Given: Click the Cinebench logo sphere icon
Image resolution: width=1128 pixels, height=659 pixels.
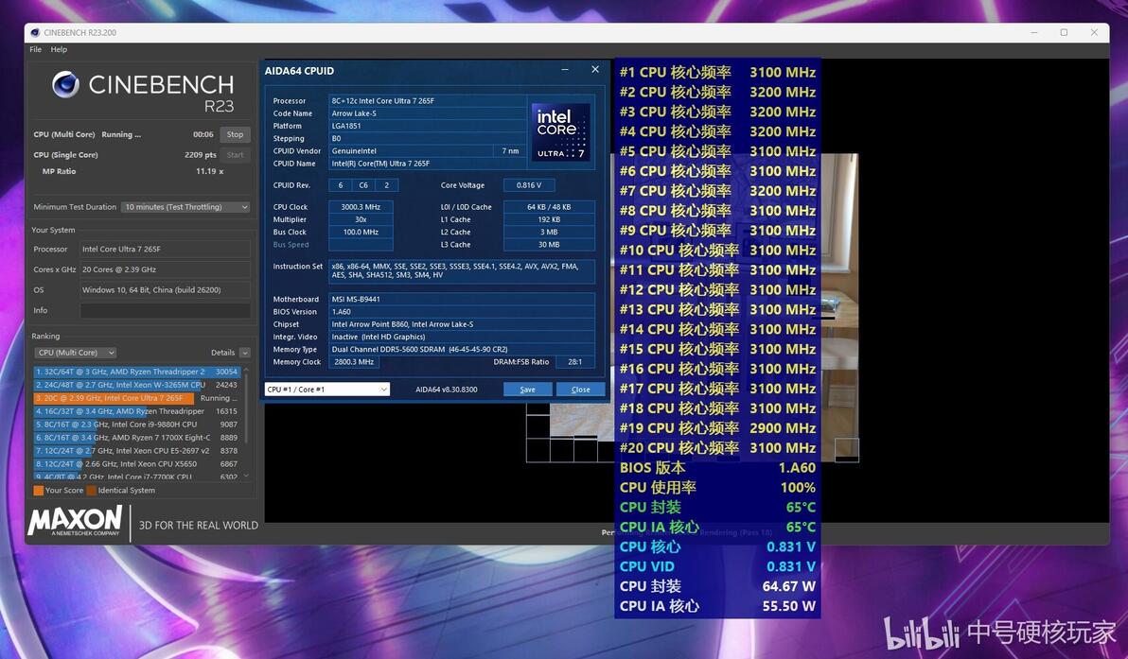Looking at the screenshot, I should tap(65, 85).
